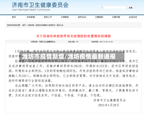The image size is (144, 114).
Task: Click the closing date 2021年1月29日
Action: pyautogui.click(x=109, y=105)
